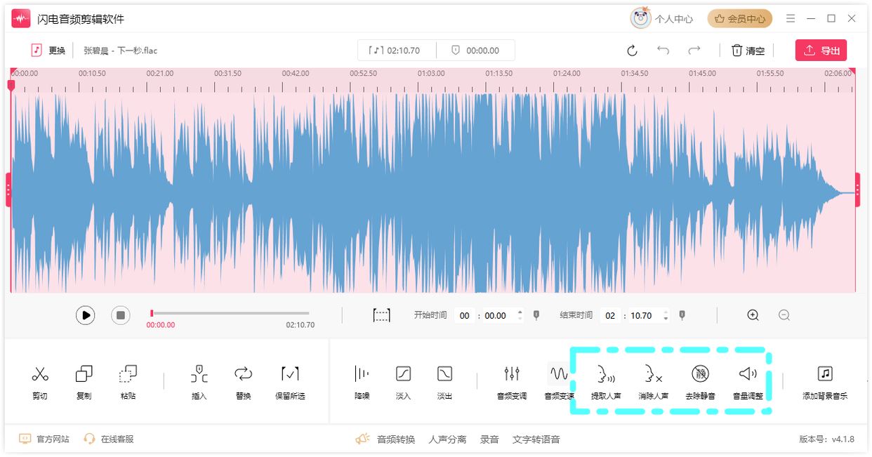Apply 淡入 fade-in effect
Viewport: 872px width, 457px height.
pyautogui.click(x=403, y=374)
